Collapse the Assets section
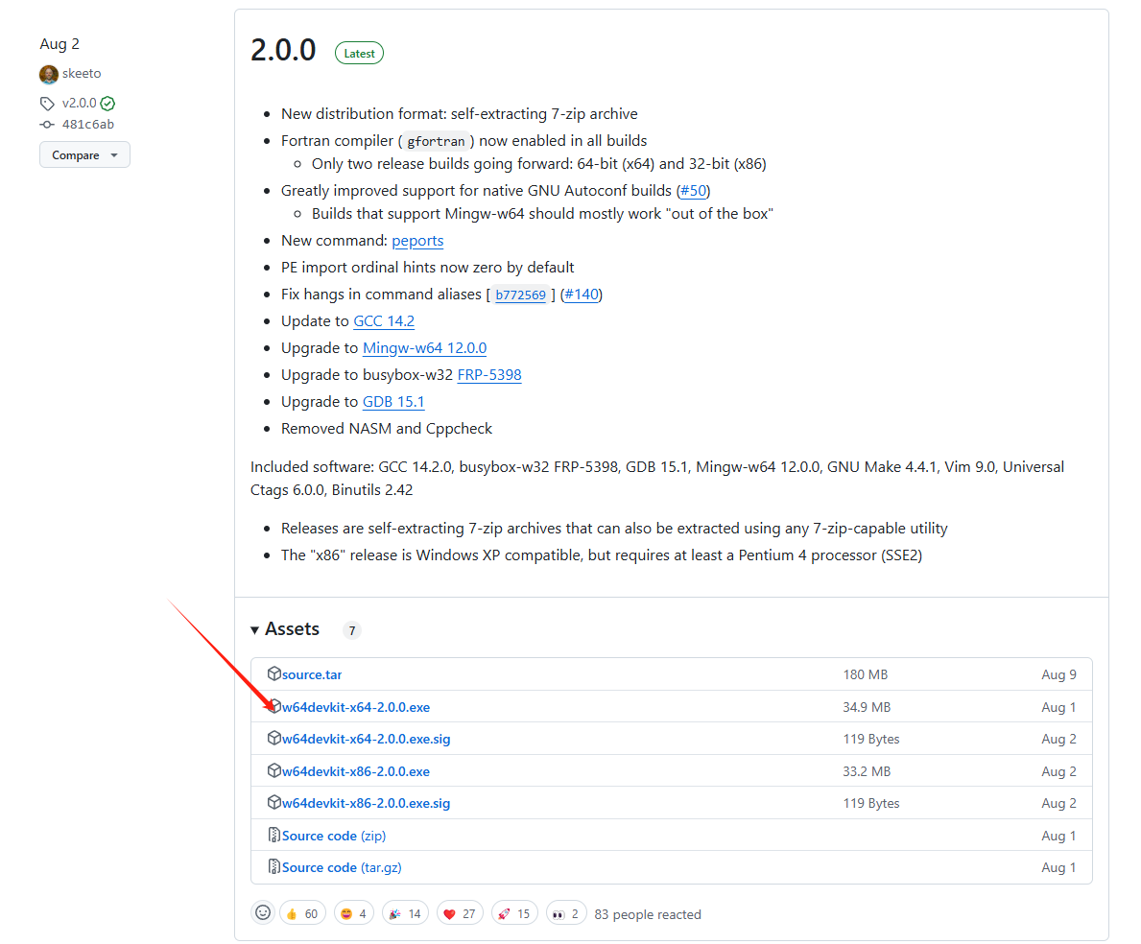The width and height of the screenshot is (1141, 944). pyautogui.click(x=284, y=629)
